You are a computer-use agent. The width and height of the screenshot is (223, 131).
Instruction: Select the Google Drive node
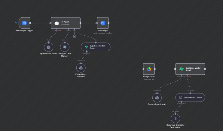[149, 69]
